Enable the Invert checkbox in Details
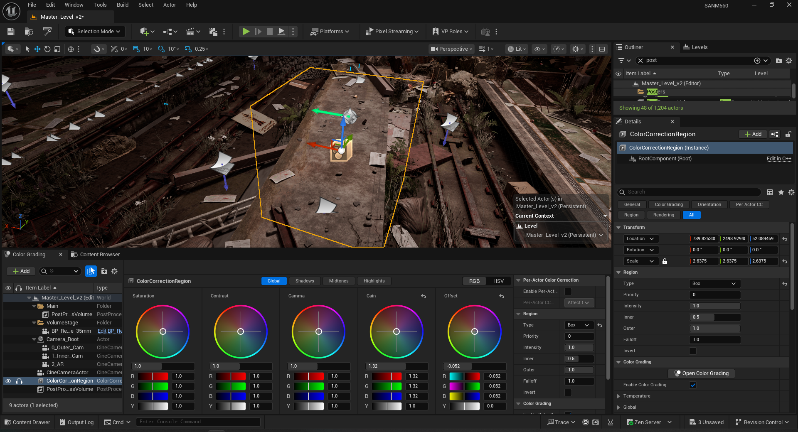The image size is (798, 432). (693, 351)
